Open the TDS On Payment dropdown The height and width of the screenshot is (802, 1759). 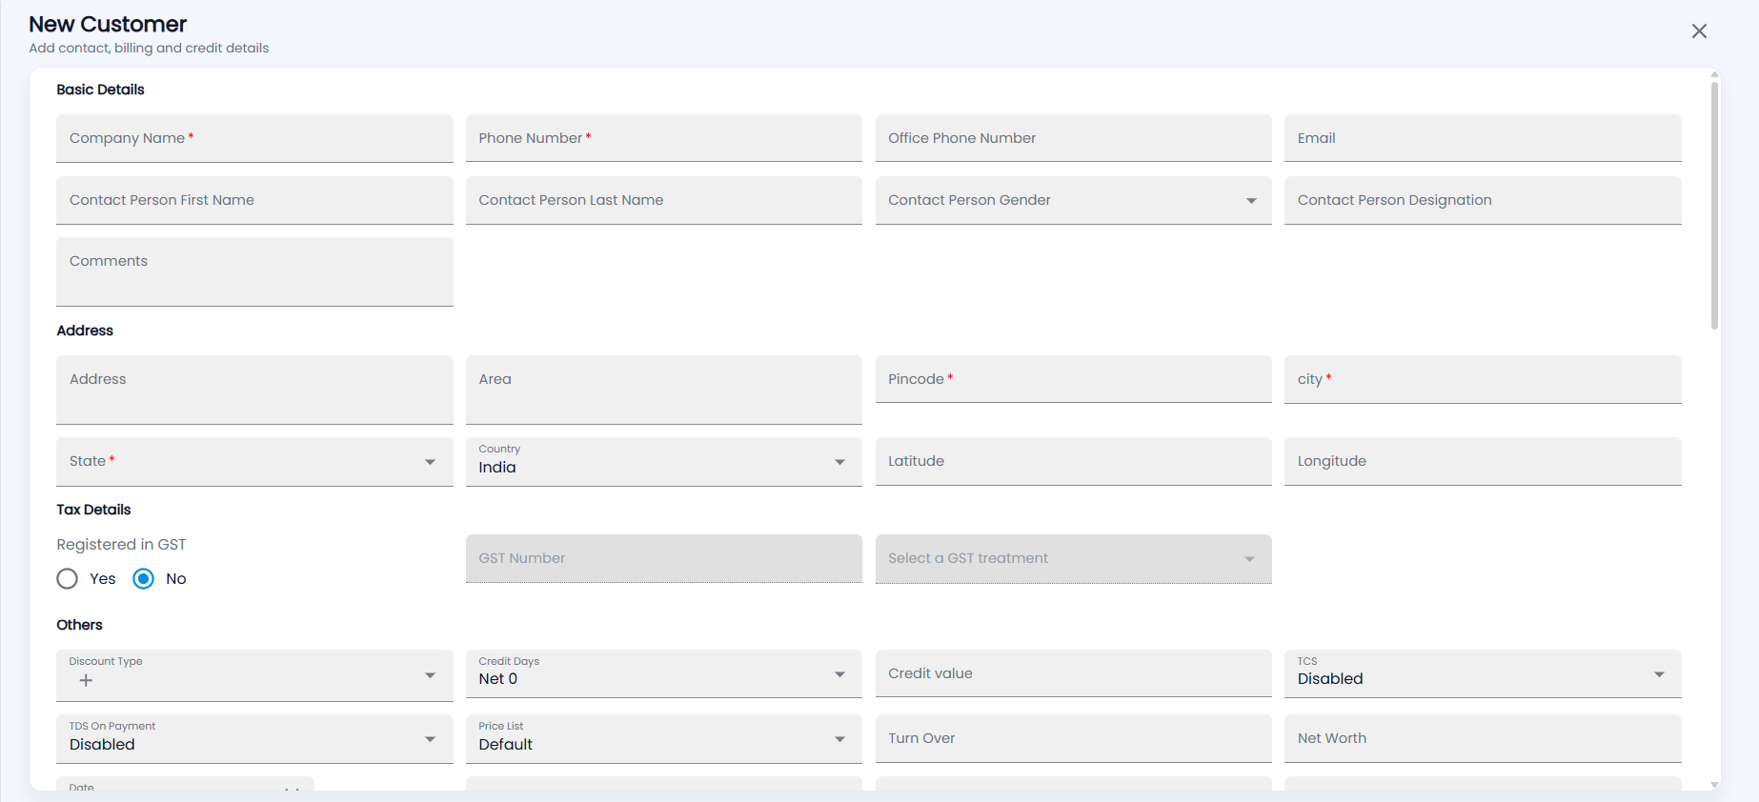coord(254,739)
